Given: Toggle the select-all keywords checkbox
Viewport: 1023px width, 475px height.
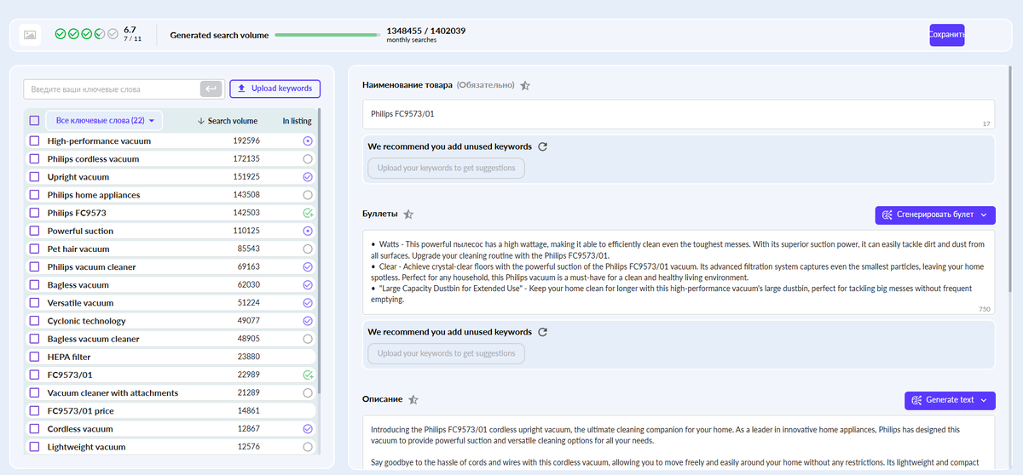Looking at the screenshot, I should 34,121.
